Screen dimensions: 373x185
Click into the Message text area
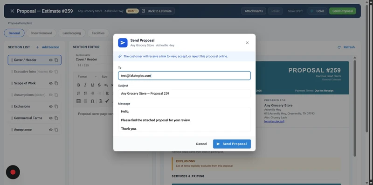coord(184,119)
